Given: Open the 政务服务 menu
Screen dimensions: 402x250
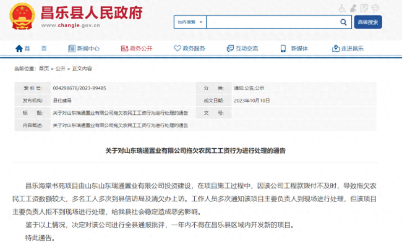Looking at the screenshot, I should click(194, 48).
